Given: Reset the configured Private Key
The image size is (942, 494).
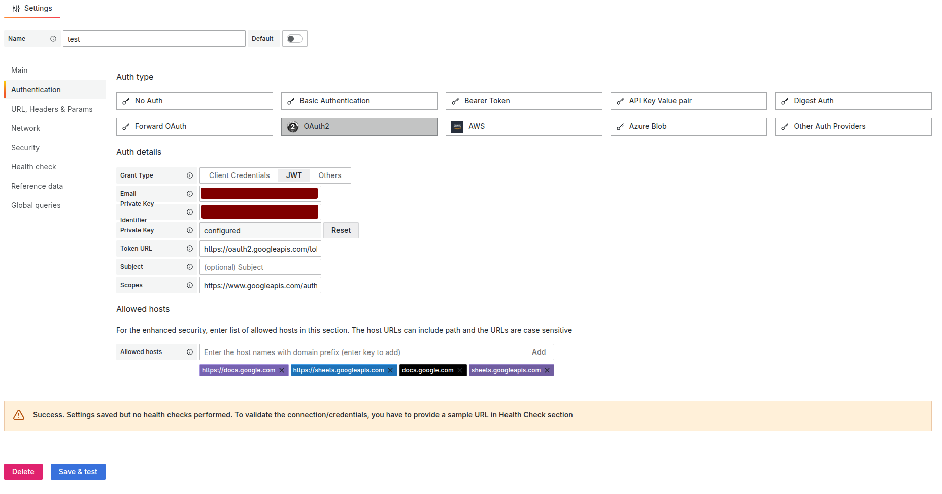Looking at the screenshot, I should pos(341,230).
